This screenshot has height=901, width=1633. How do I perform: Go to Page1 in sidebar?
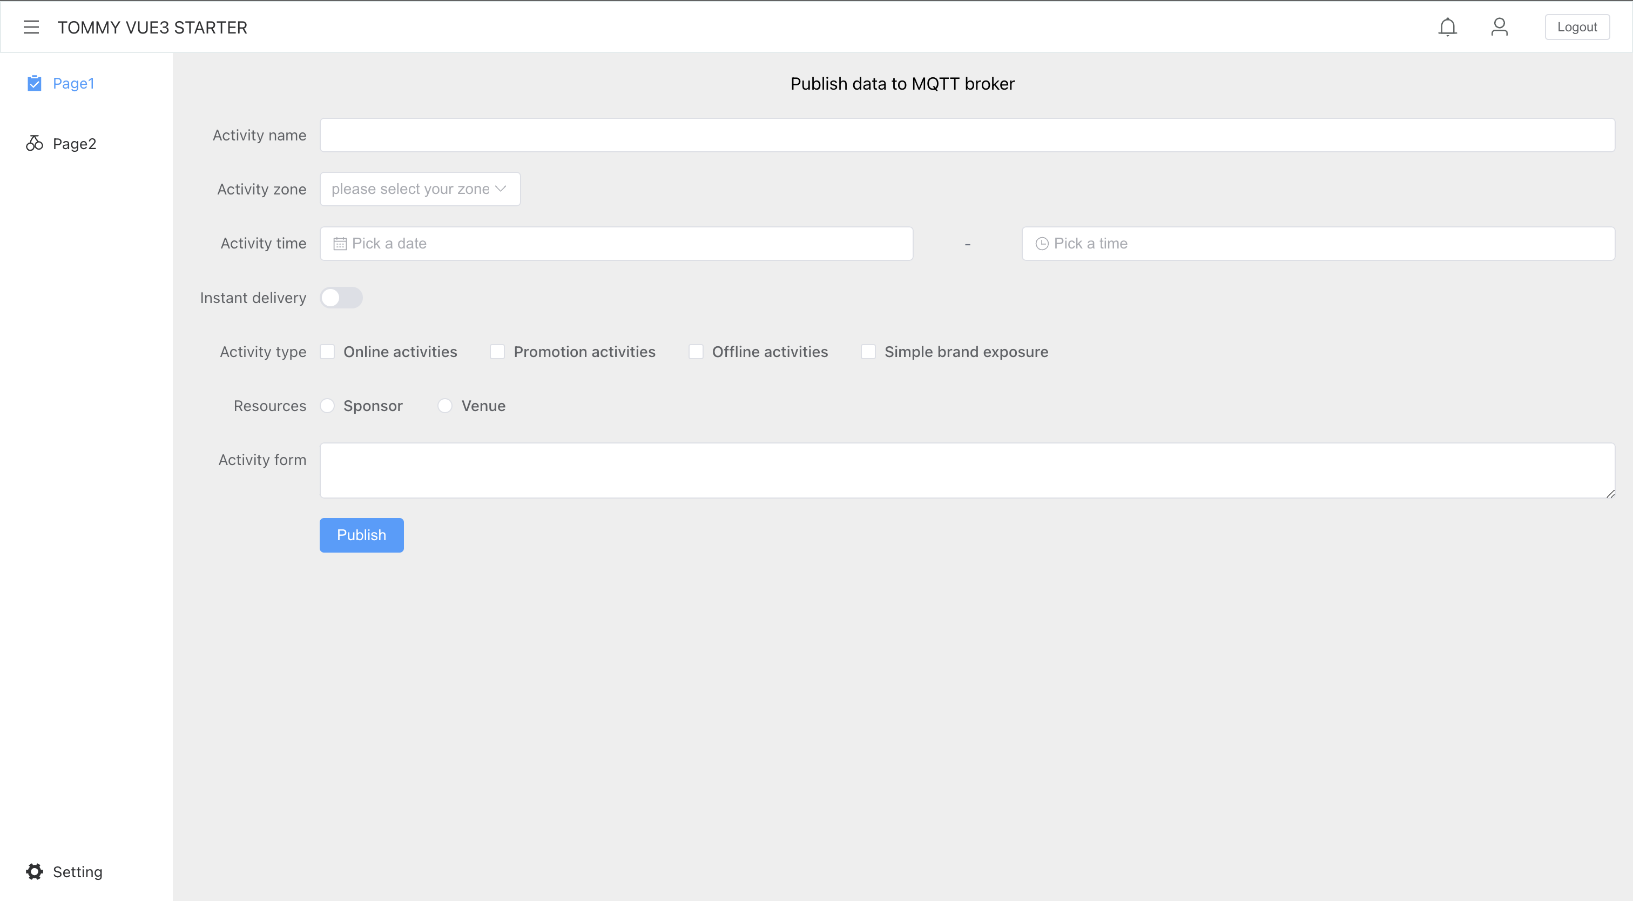pos(86,83)
